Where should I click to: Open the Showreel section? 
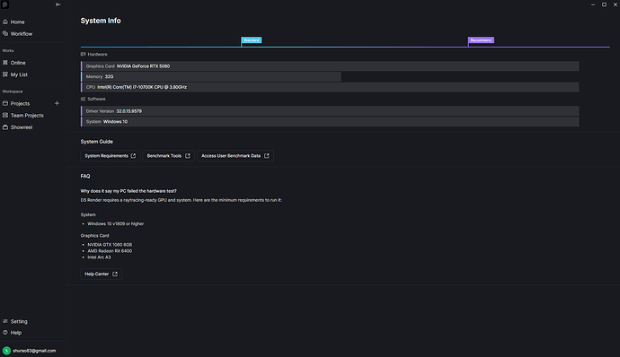pyautogui.click(x=22, y=127)
